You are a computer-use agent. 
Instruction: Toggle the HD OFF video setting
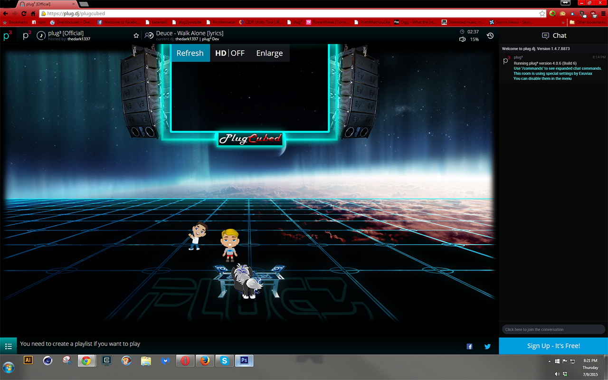pyautogui.click(x=230, y=53)
